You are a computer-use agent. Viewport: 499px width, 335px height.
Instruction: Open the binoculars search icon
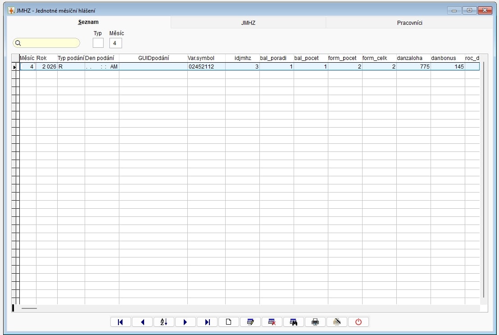point(294,322)
